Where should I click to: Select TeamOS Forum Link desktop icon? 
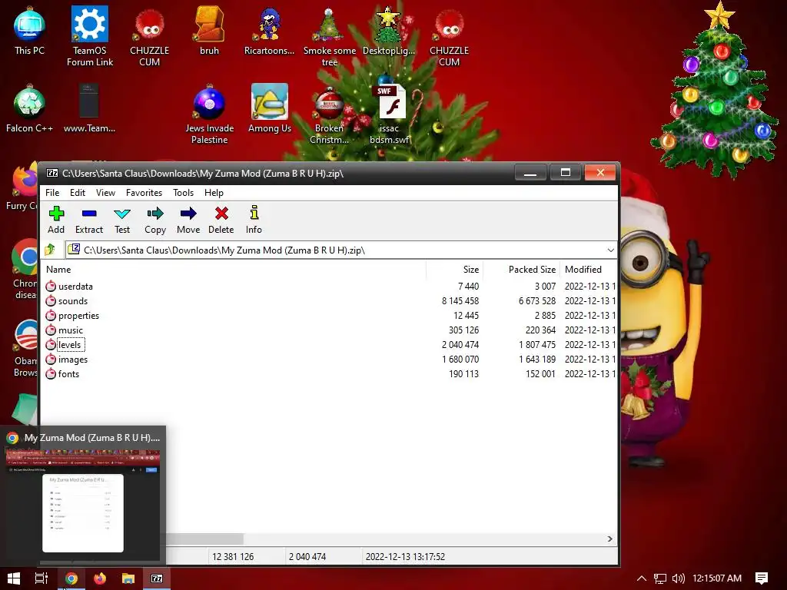point(90,36)
